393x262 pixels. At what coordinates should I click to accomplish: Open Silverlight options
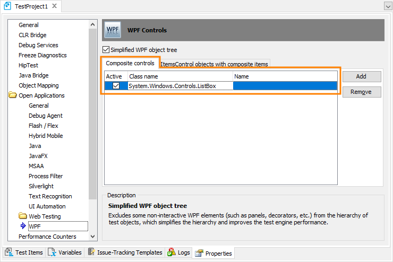click(x=41, y=186)
